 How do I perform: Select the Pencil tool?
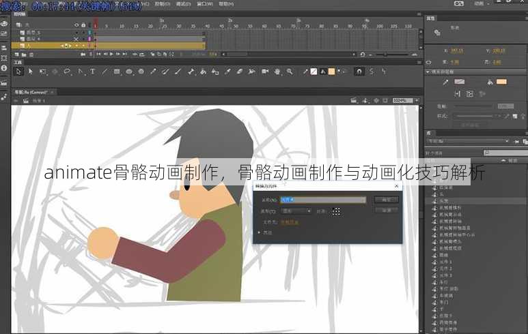[153, 72]
